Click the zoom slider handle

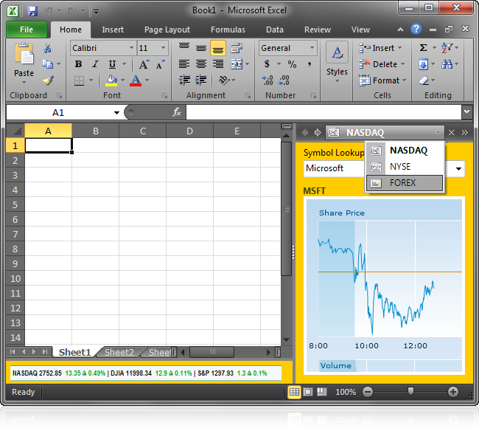point(411,391)
